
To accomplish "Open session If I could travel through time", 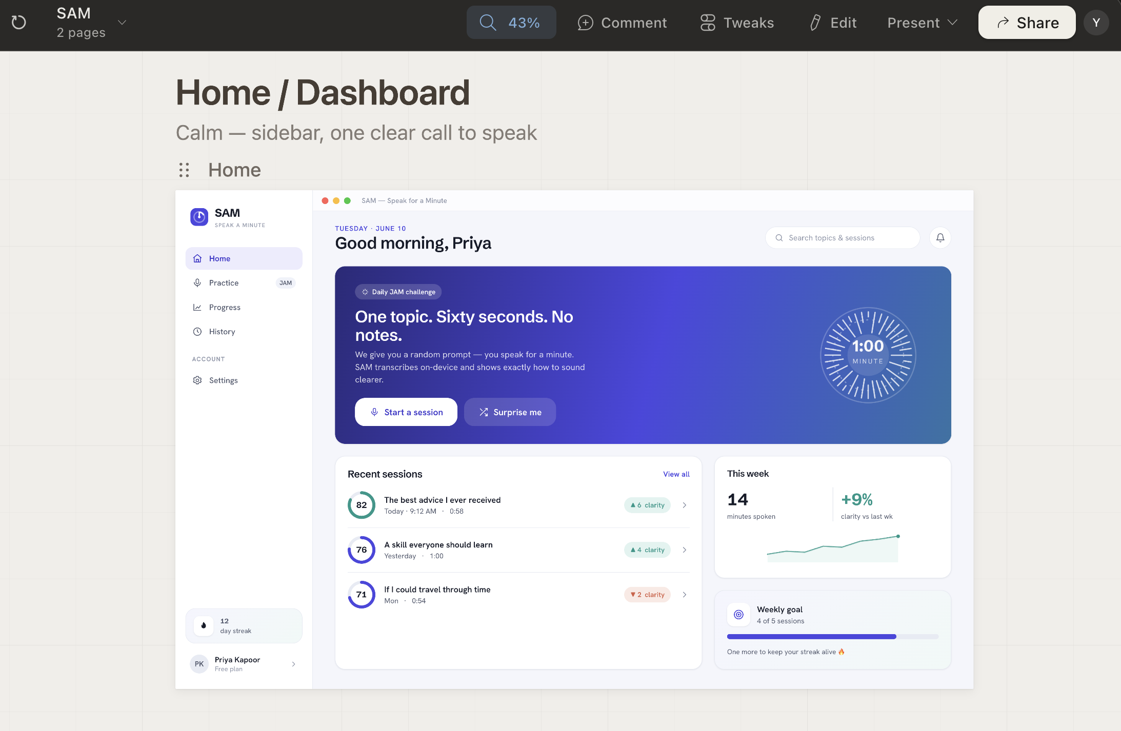I will tap(518, 595).
